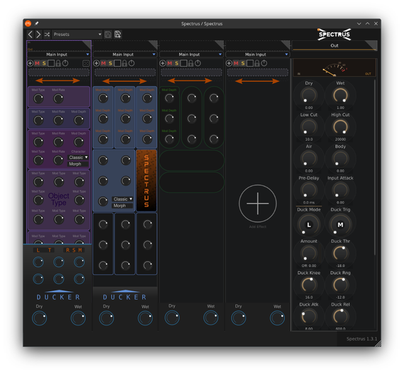This screenshot has width=404, height=374.
Task: Open Classic dropdown in purple effect block
Action: pyautogui.click(x=78, y=157)
